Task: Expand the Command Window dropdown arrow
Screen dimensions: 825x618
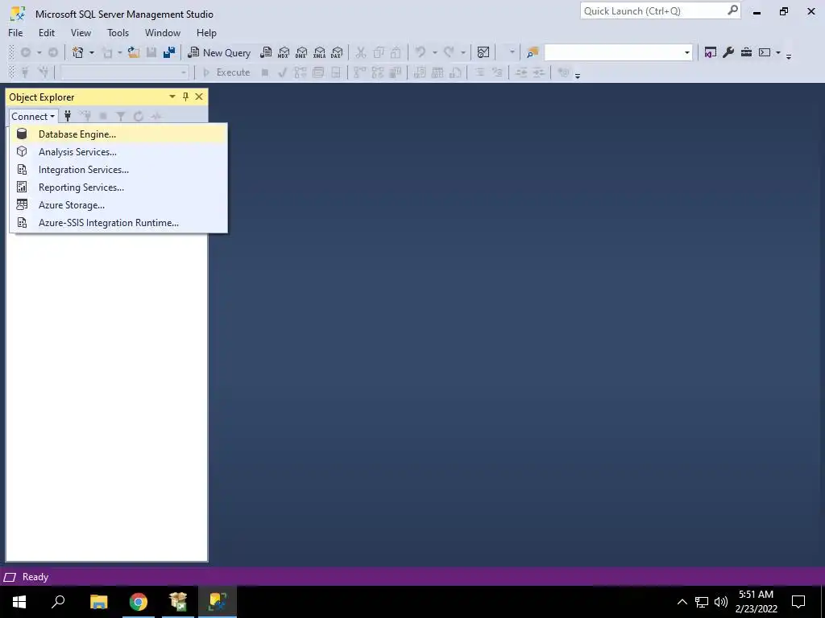Action: coord(778,52)
